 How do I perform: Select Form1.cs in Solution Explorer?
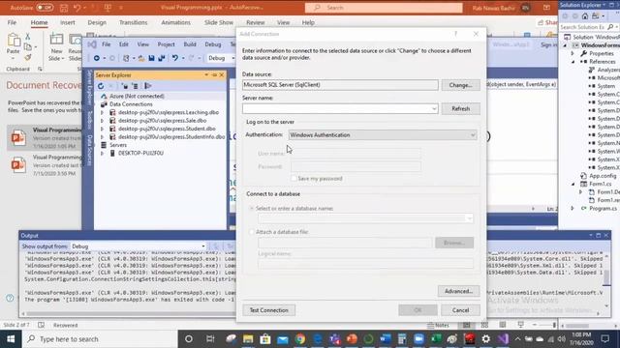pyautogui.click(x=601, y=184)
